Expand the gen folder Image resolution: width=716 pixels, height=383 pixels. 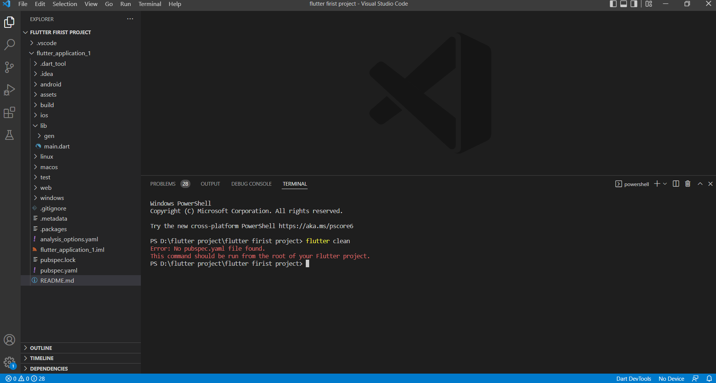tap(81, 136)
